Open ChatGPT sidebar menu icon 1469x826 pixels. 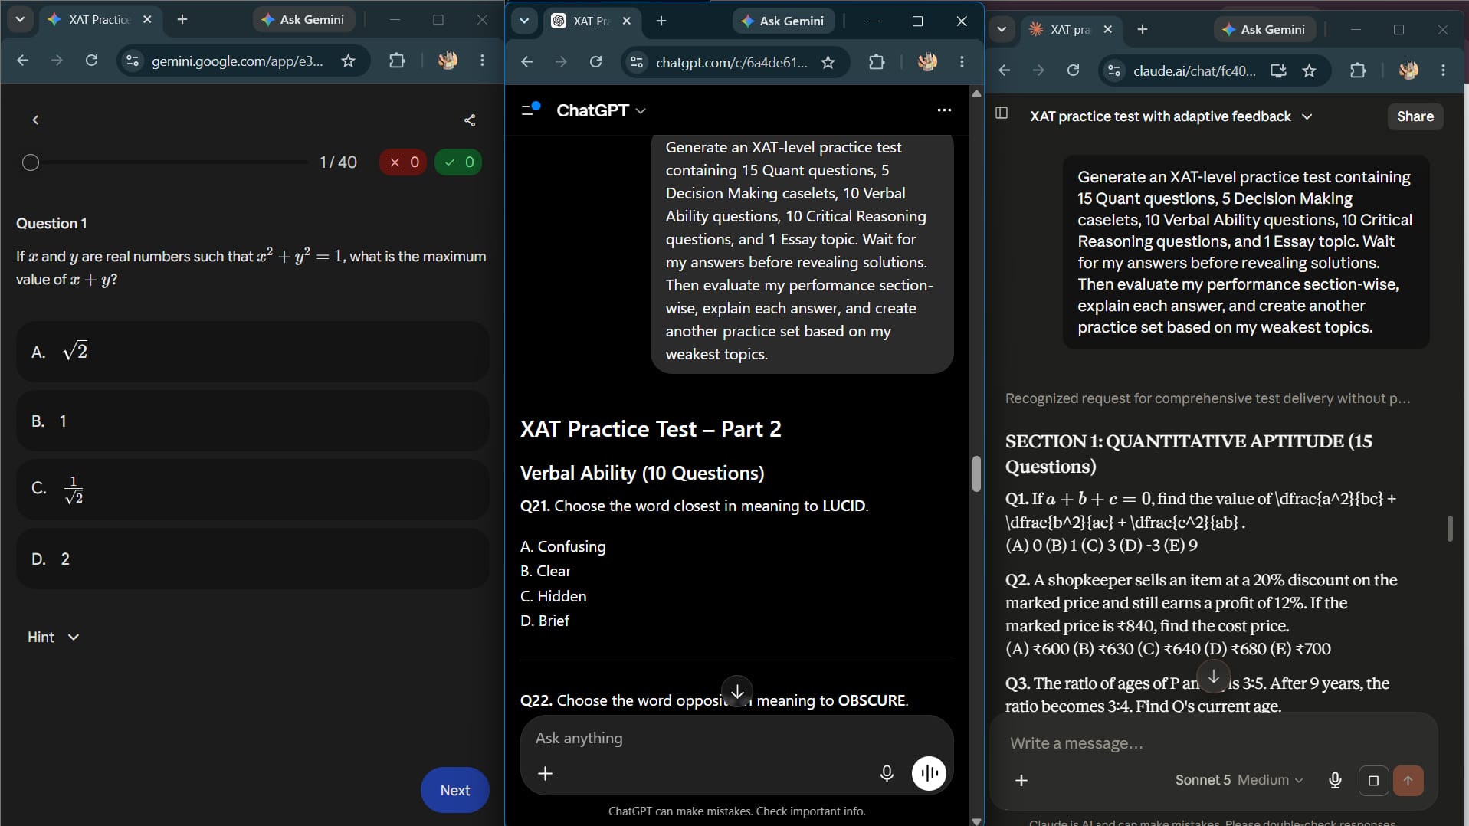tap(530, 110)
